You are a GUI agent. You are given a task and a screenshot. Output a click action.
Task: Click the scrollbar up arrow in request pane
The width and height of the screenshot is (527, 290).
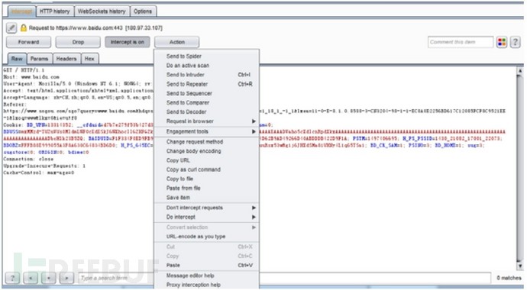pos(520,71)
